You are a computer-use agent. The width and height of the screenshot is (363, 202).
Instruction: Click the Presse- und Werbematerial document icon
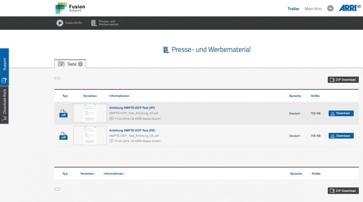click(x=94, y=23)
